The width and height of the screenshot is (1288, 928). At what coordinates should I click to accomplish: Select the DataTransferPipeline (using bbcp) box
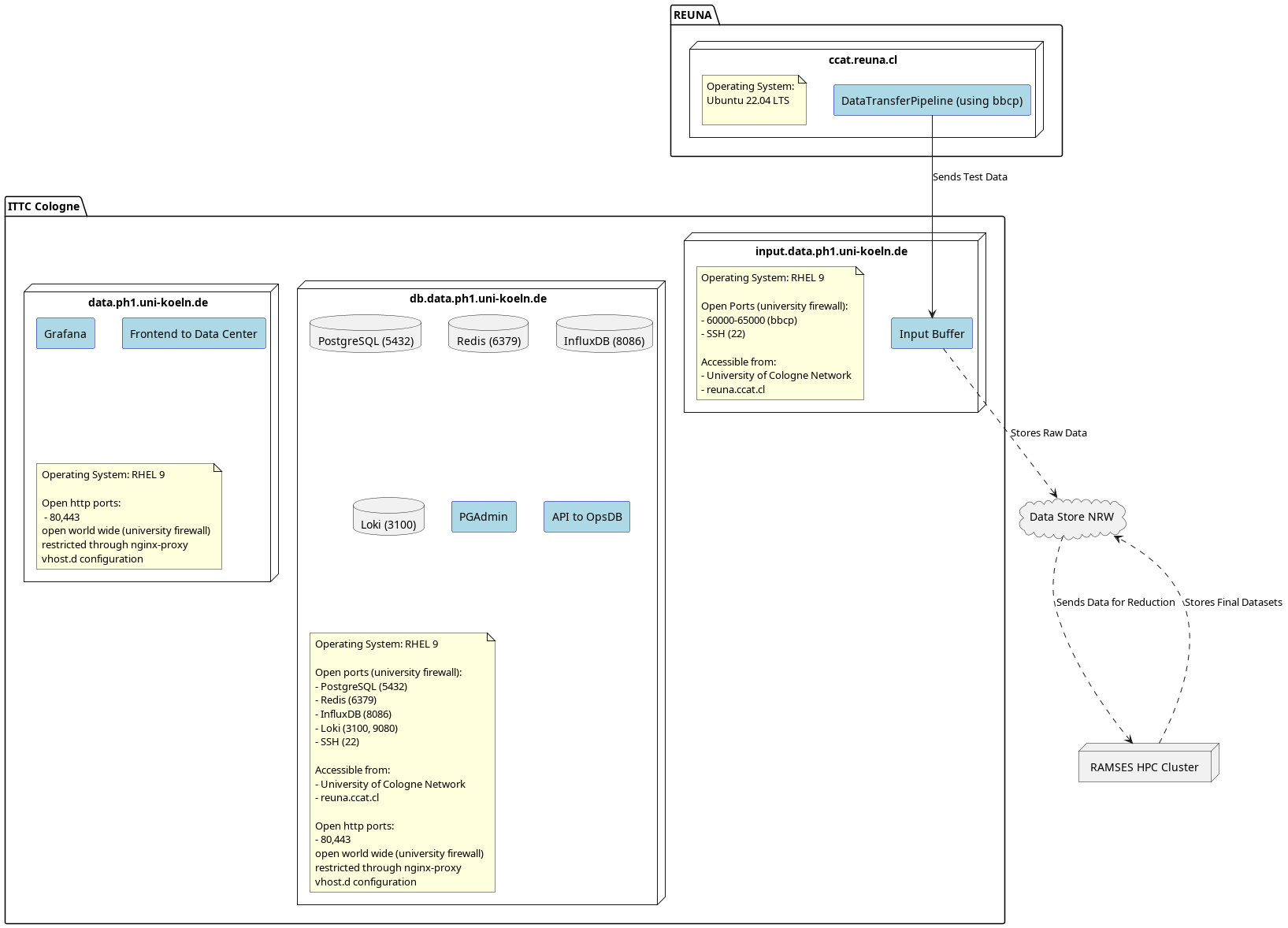tap(932, 101)
